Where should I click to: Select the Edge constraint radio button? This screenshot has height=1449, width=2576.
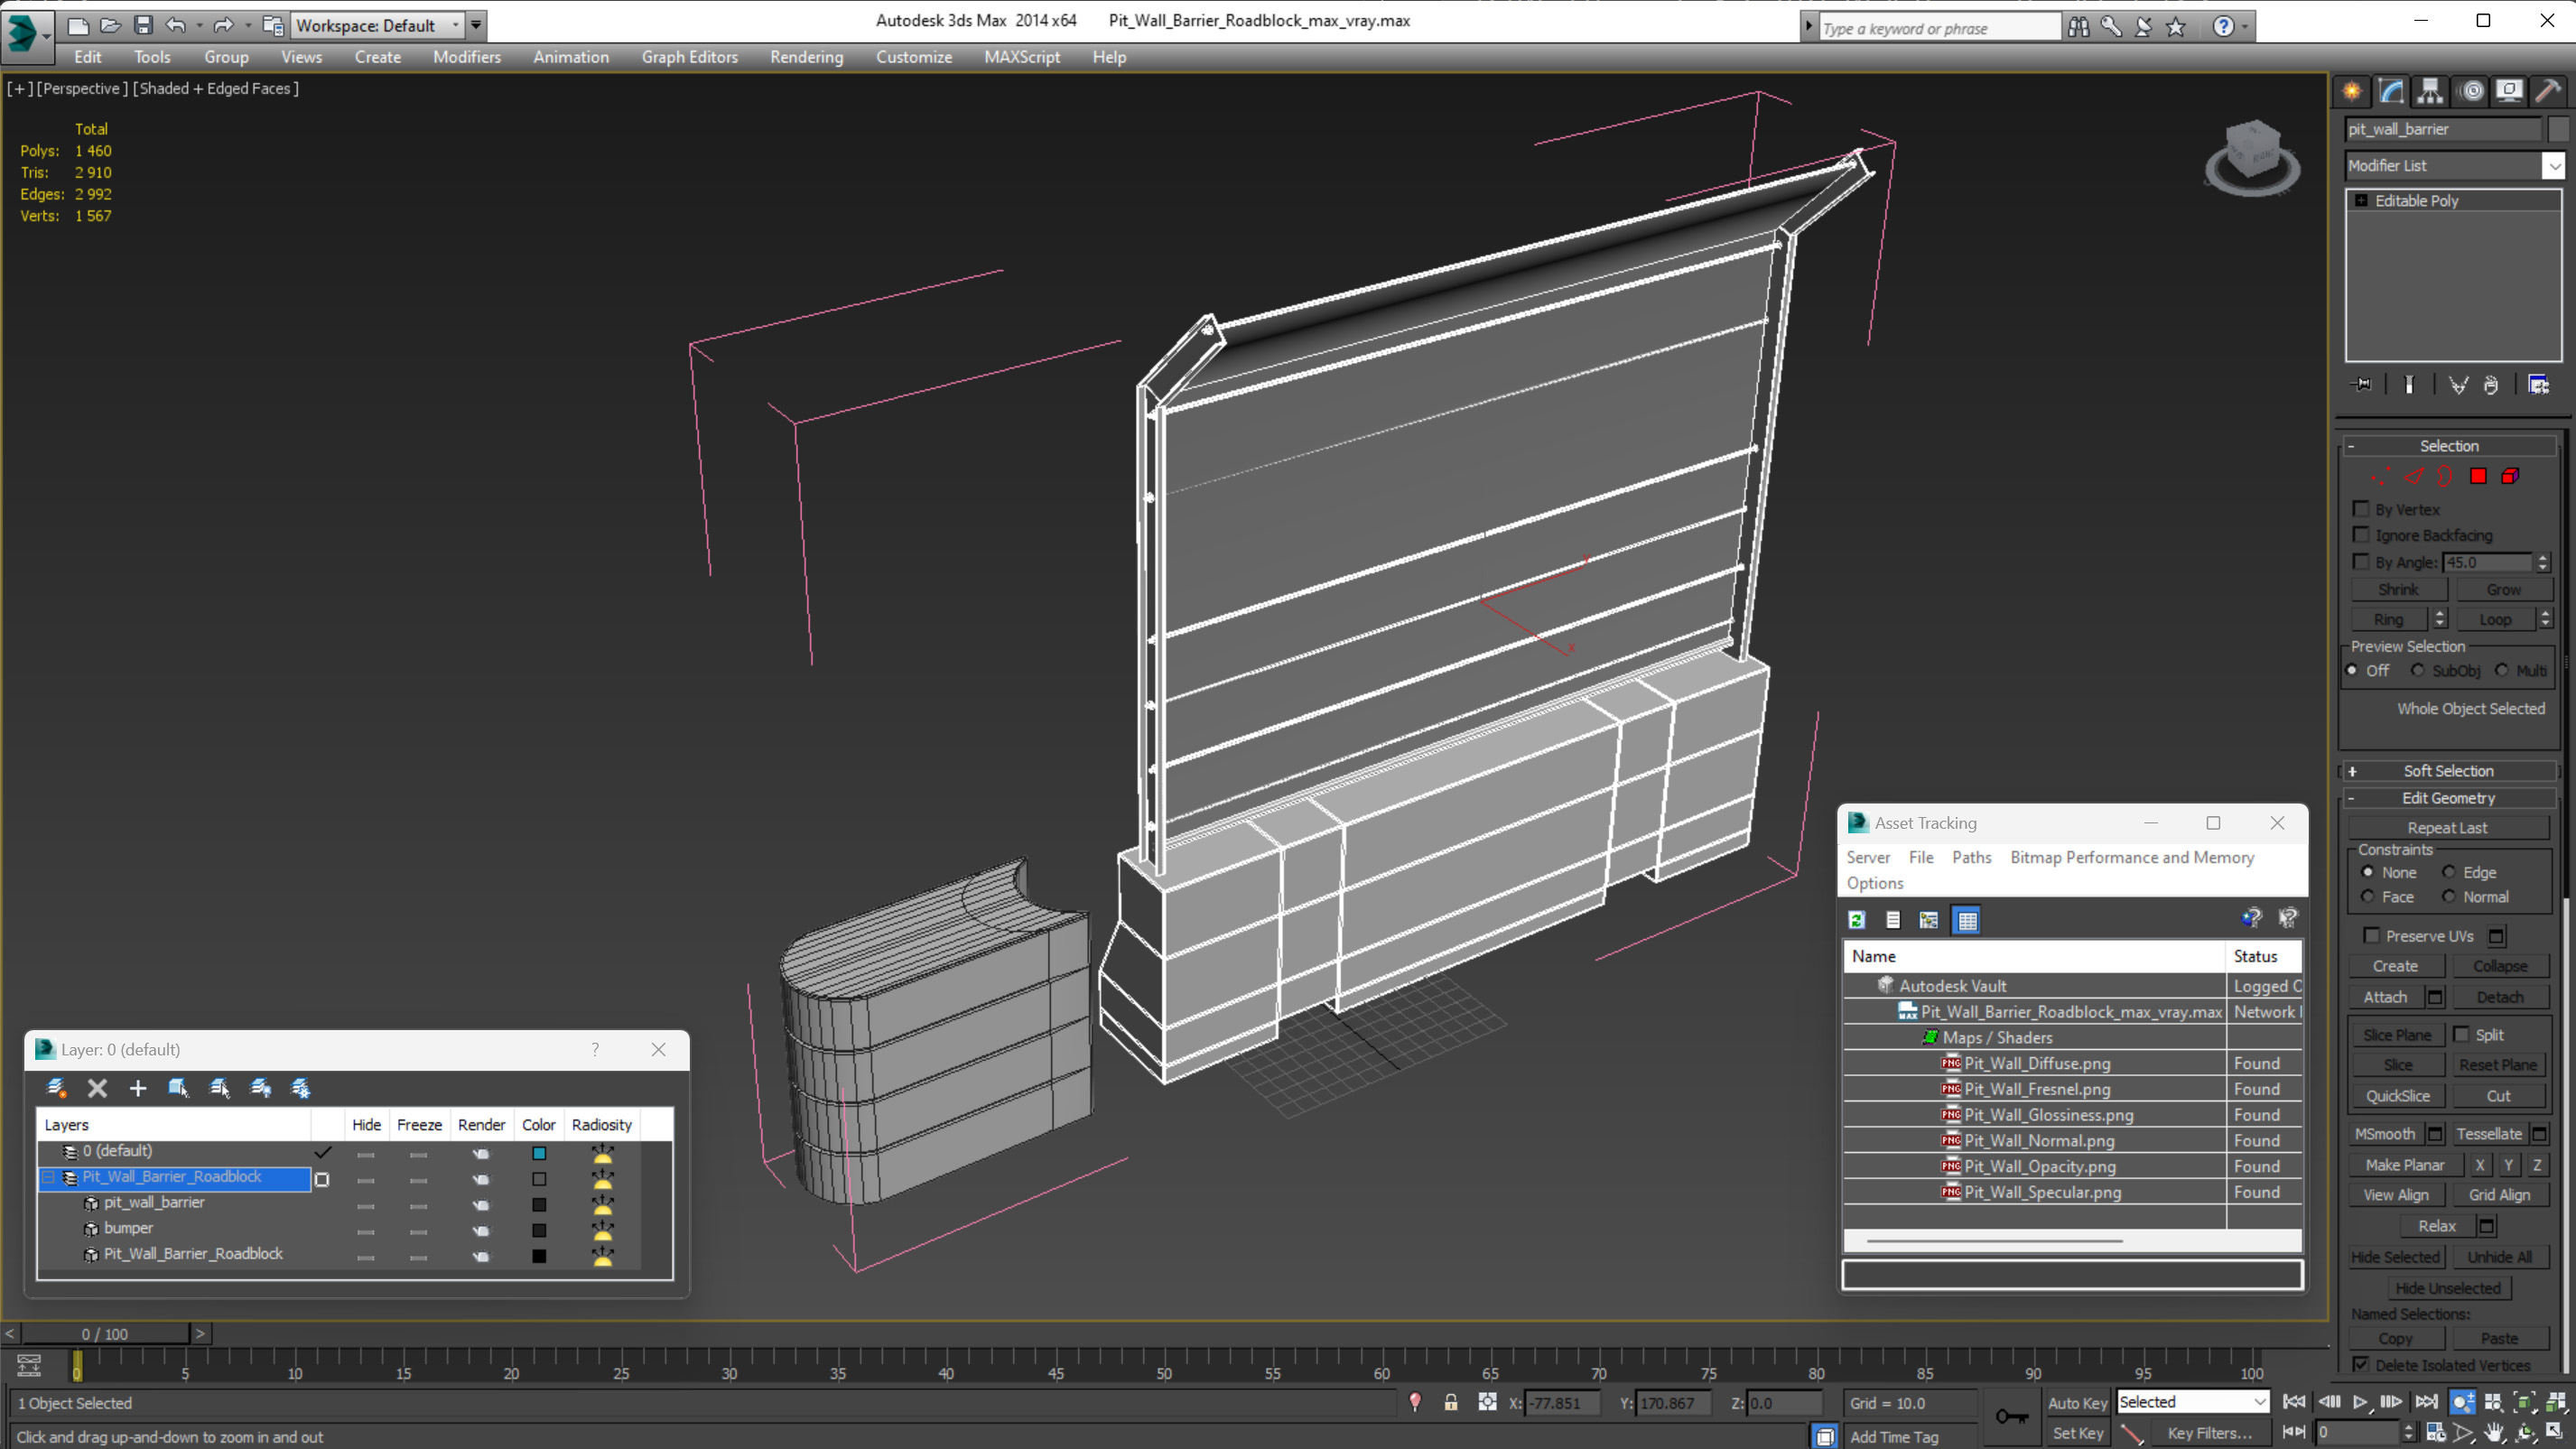click(x=2449, y=872)
